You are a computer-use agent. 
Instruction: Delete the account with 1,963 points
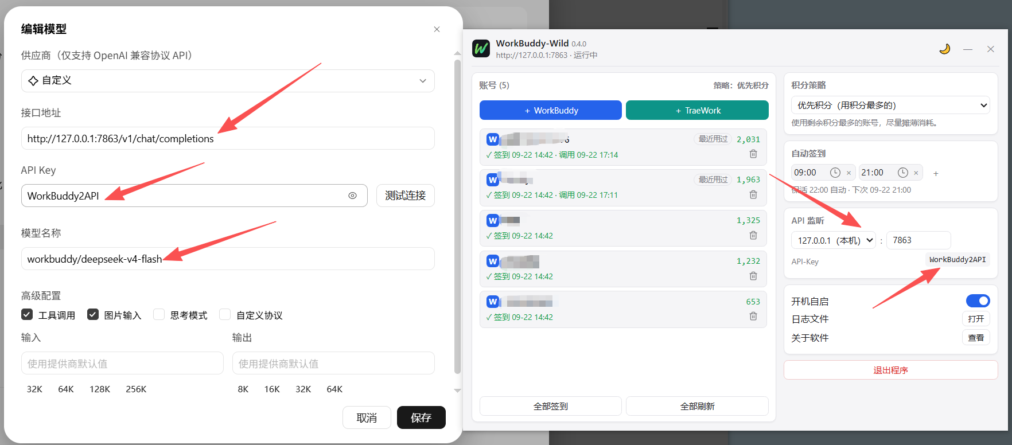(753, 194)
